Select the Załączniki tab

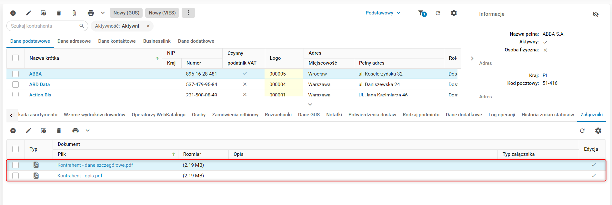[592, 115]
